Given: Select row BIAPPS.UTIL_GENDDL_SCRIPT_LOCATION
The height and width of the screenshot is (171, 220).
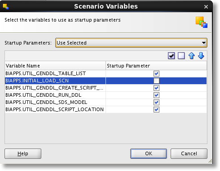Looking at the screenshot, I should click(106, 109).
